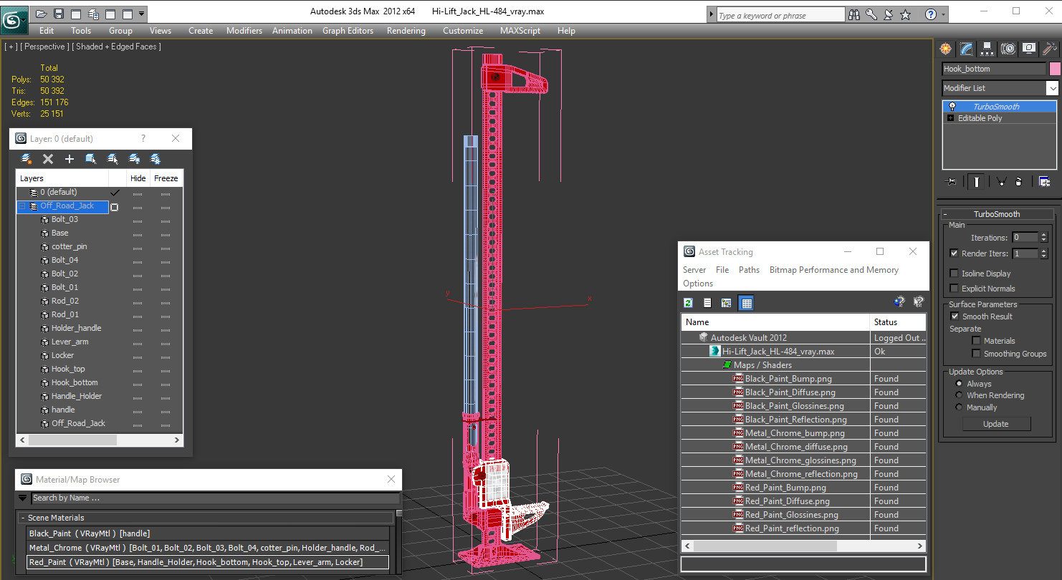
Task: Toggle Freeze for the Bolt_03 row
Action: coord(166,220)
